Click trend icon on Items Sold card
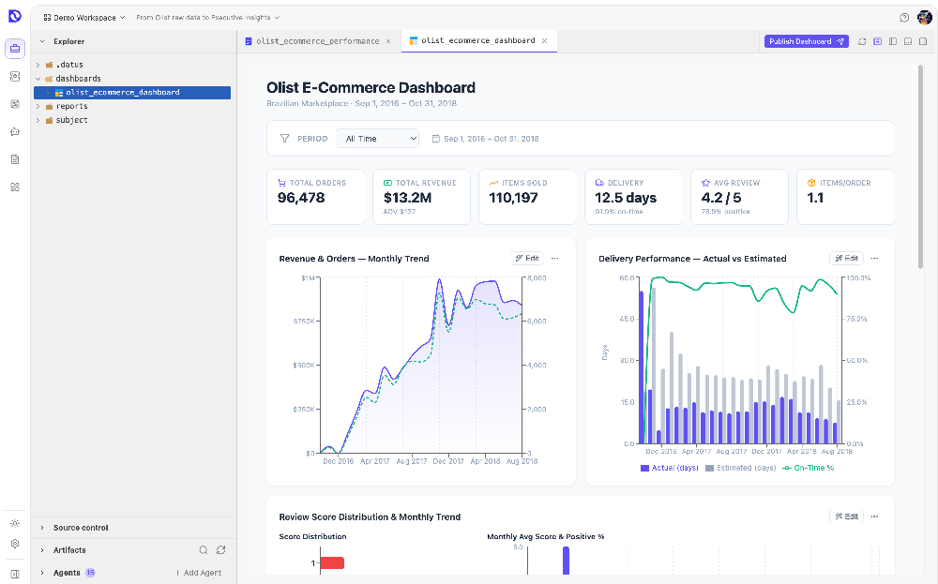This screenshot has width=938, height=584. tap(493, 183)
